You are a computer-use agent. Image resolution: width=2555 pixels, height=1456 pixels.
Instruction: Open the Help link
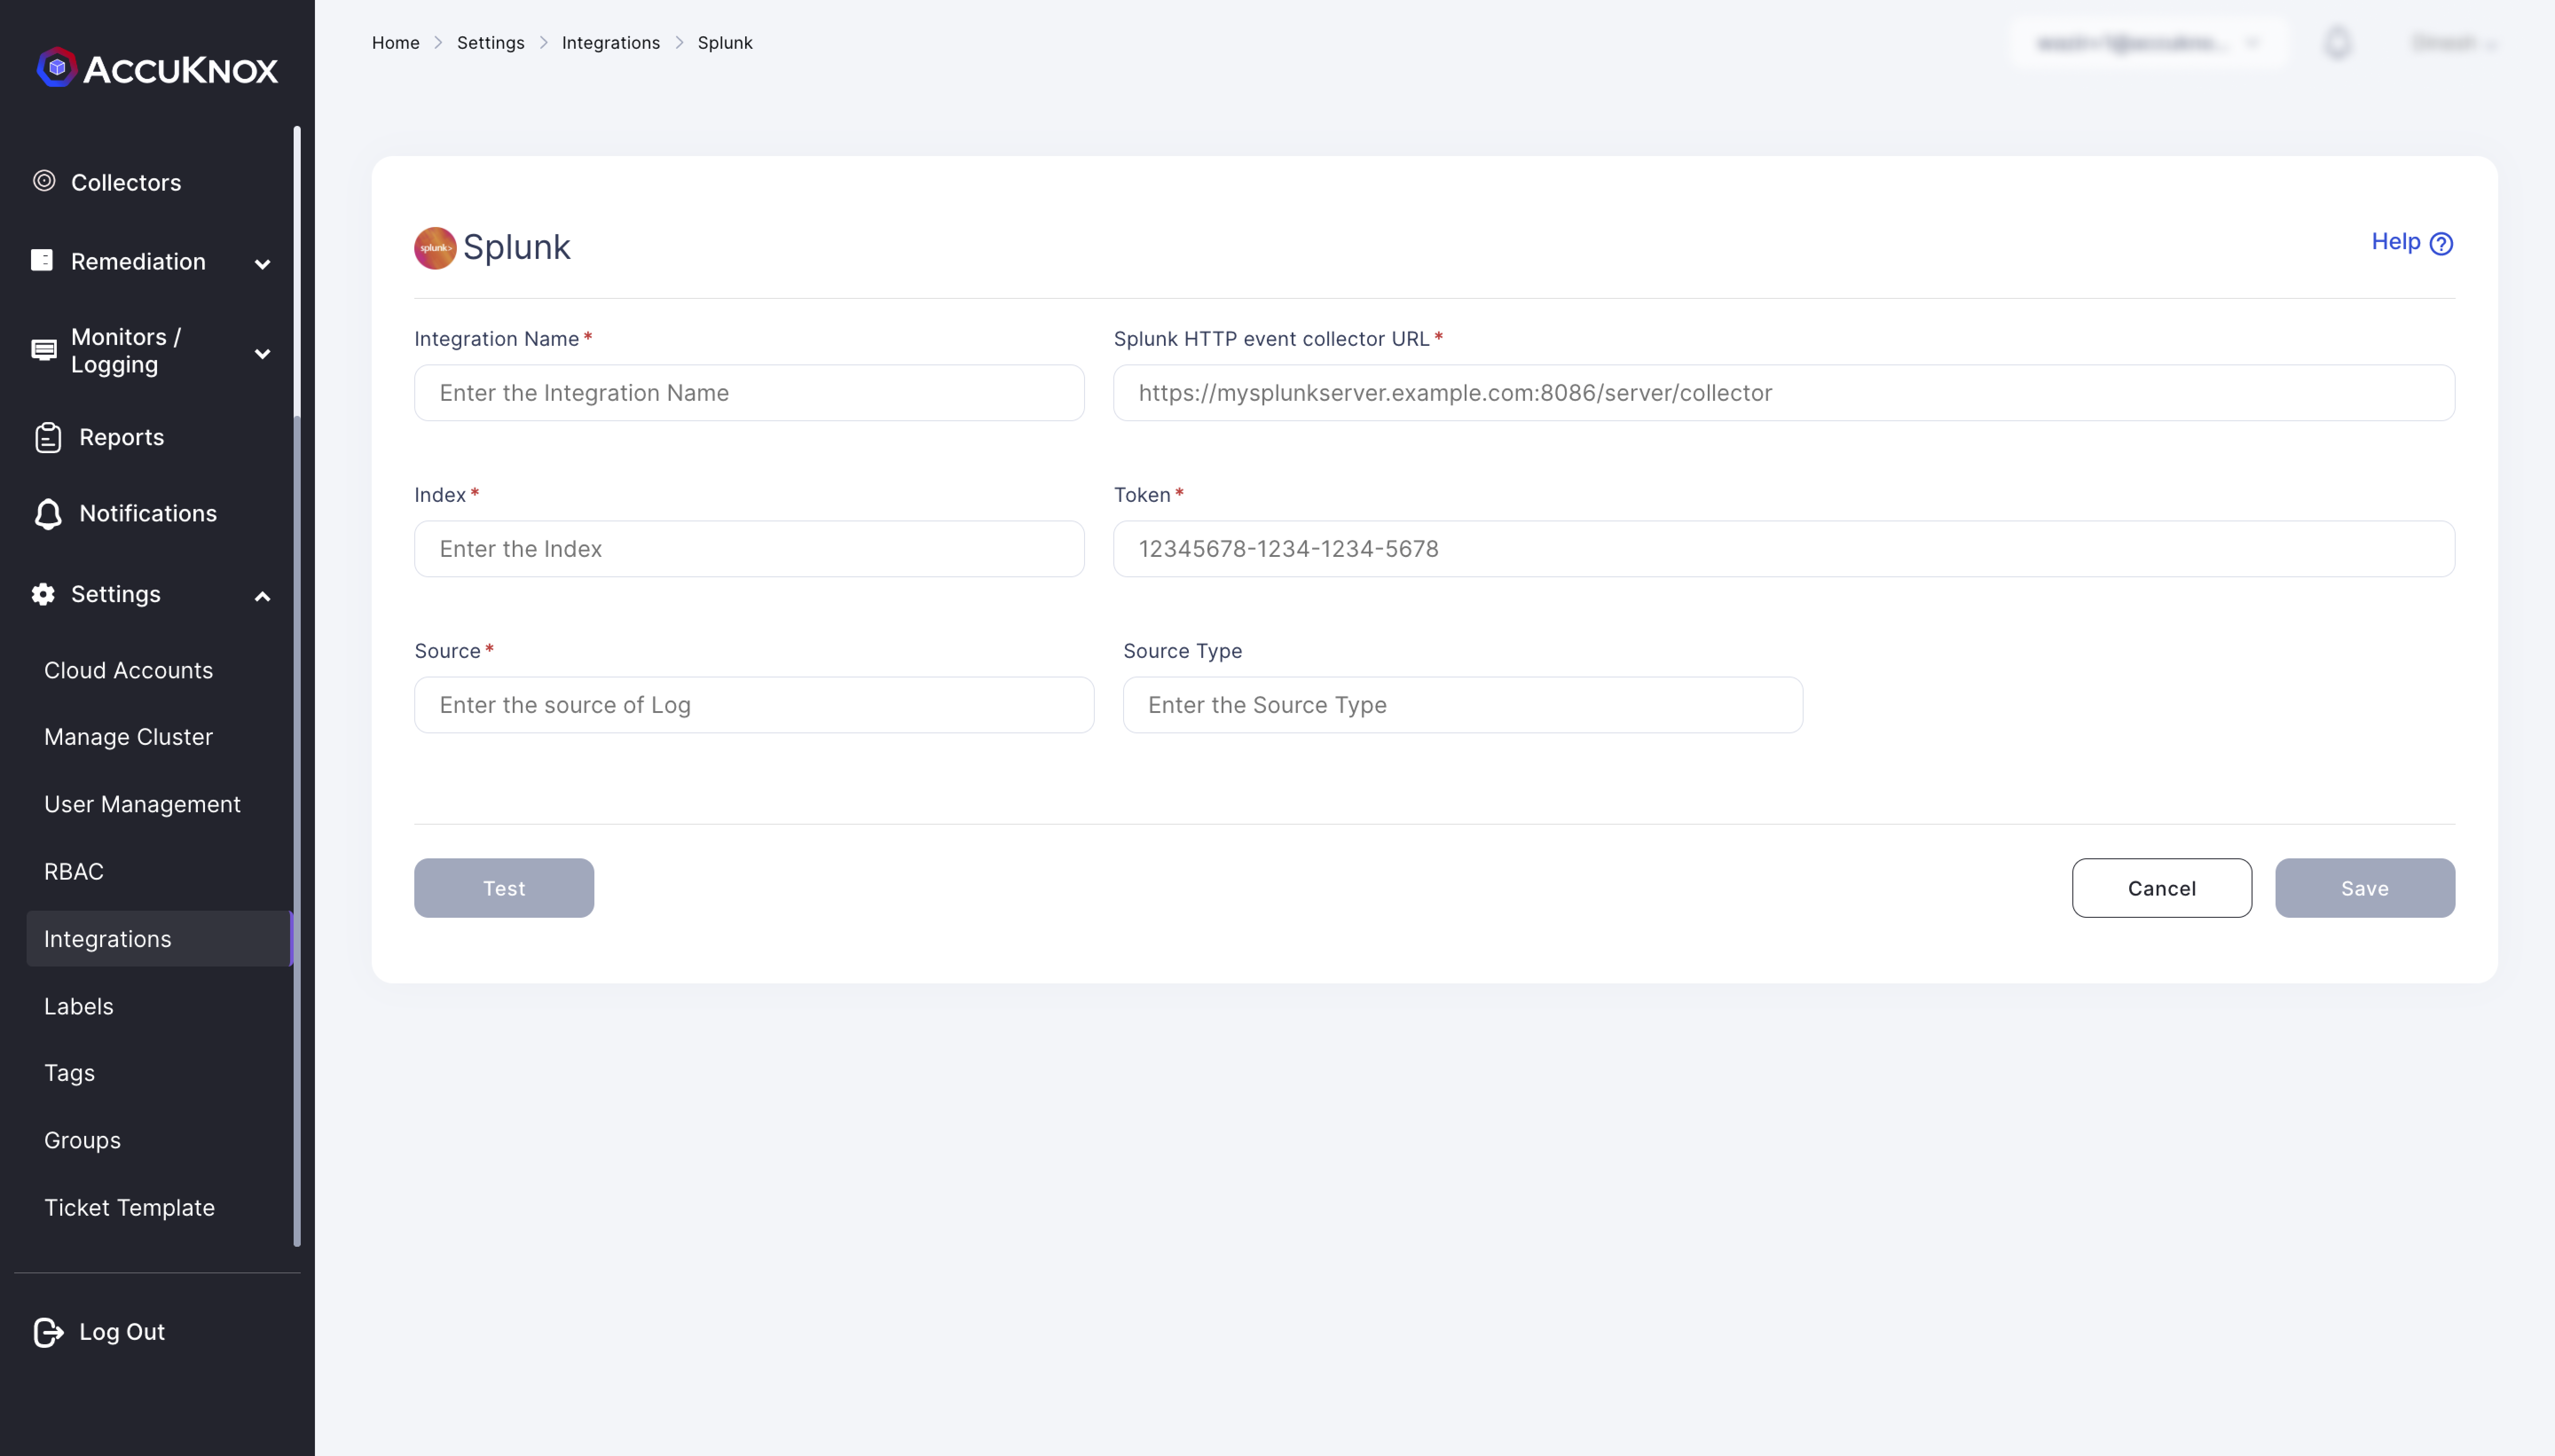2412,242
